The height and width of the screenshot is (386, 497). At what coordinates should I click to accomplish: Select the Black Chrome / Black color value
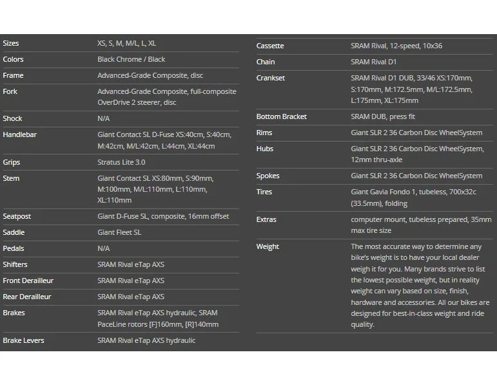[131, 59]
